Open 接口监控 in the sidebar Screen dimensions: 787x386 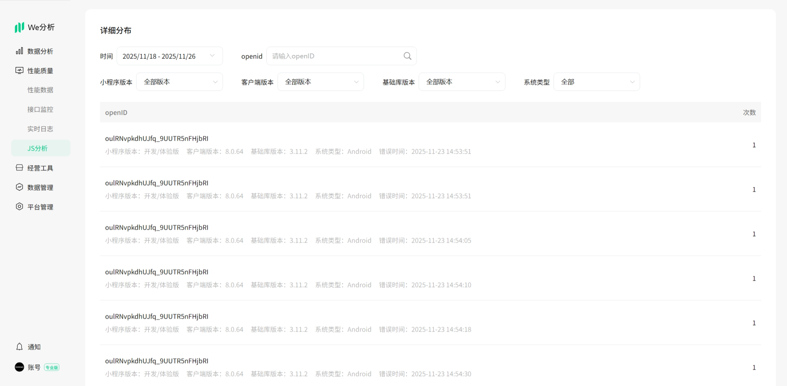click(40, 110)
